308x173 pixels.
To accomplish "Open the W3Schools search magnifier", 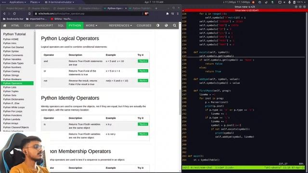I will [x=174, y=25].
